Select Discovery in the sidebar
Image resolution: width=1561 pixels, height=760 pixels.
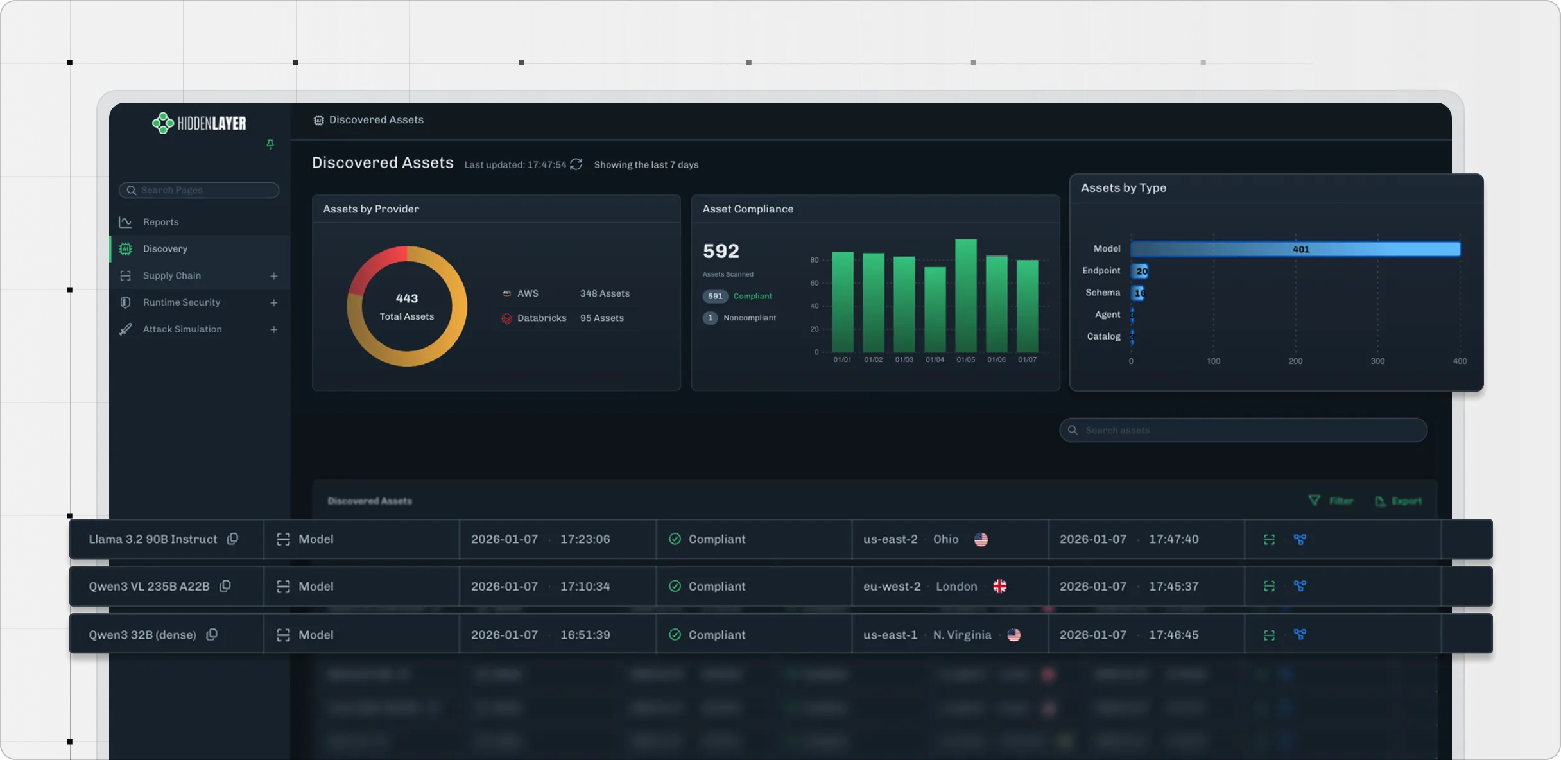(165, 249)
